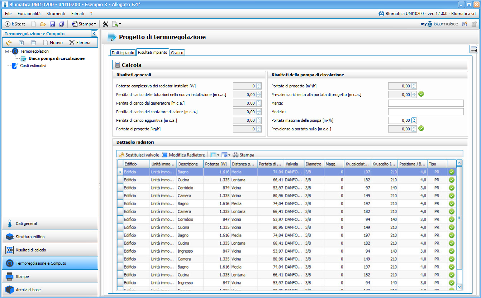Collapse the Termoregolazioni tree node
This screenshot has width=481, height=298.
[x=7, y=52]
